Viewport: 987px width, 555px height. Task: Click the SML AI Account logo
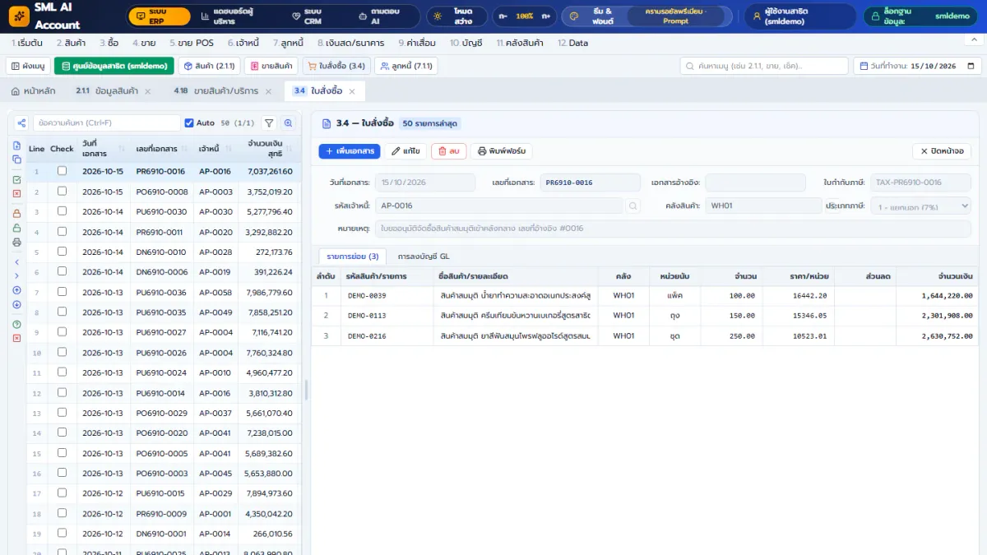[17, 16]
